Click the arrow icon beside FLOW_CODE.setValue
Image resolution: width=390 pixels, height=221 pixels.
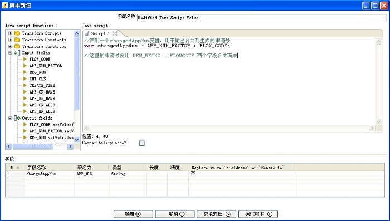pos(25,125)
